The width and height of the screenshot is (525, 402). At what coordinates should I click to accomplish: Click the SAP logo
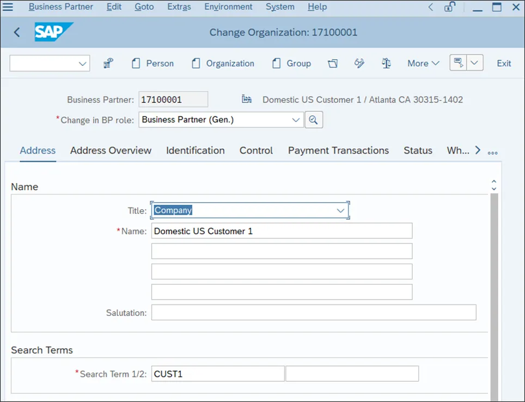tap(53, 32)
